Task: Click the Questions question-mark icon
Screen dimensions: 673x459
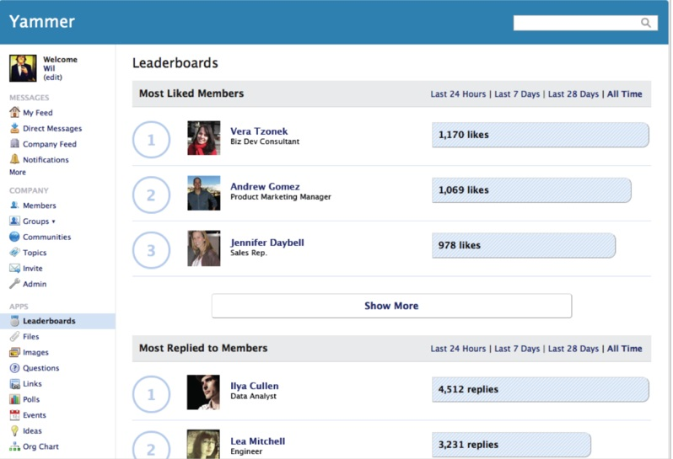Action: (14, 368)
